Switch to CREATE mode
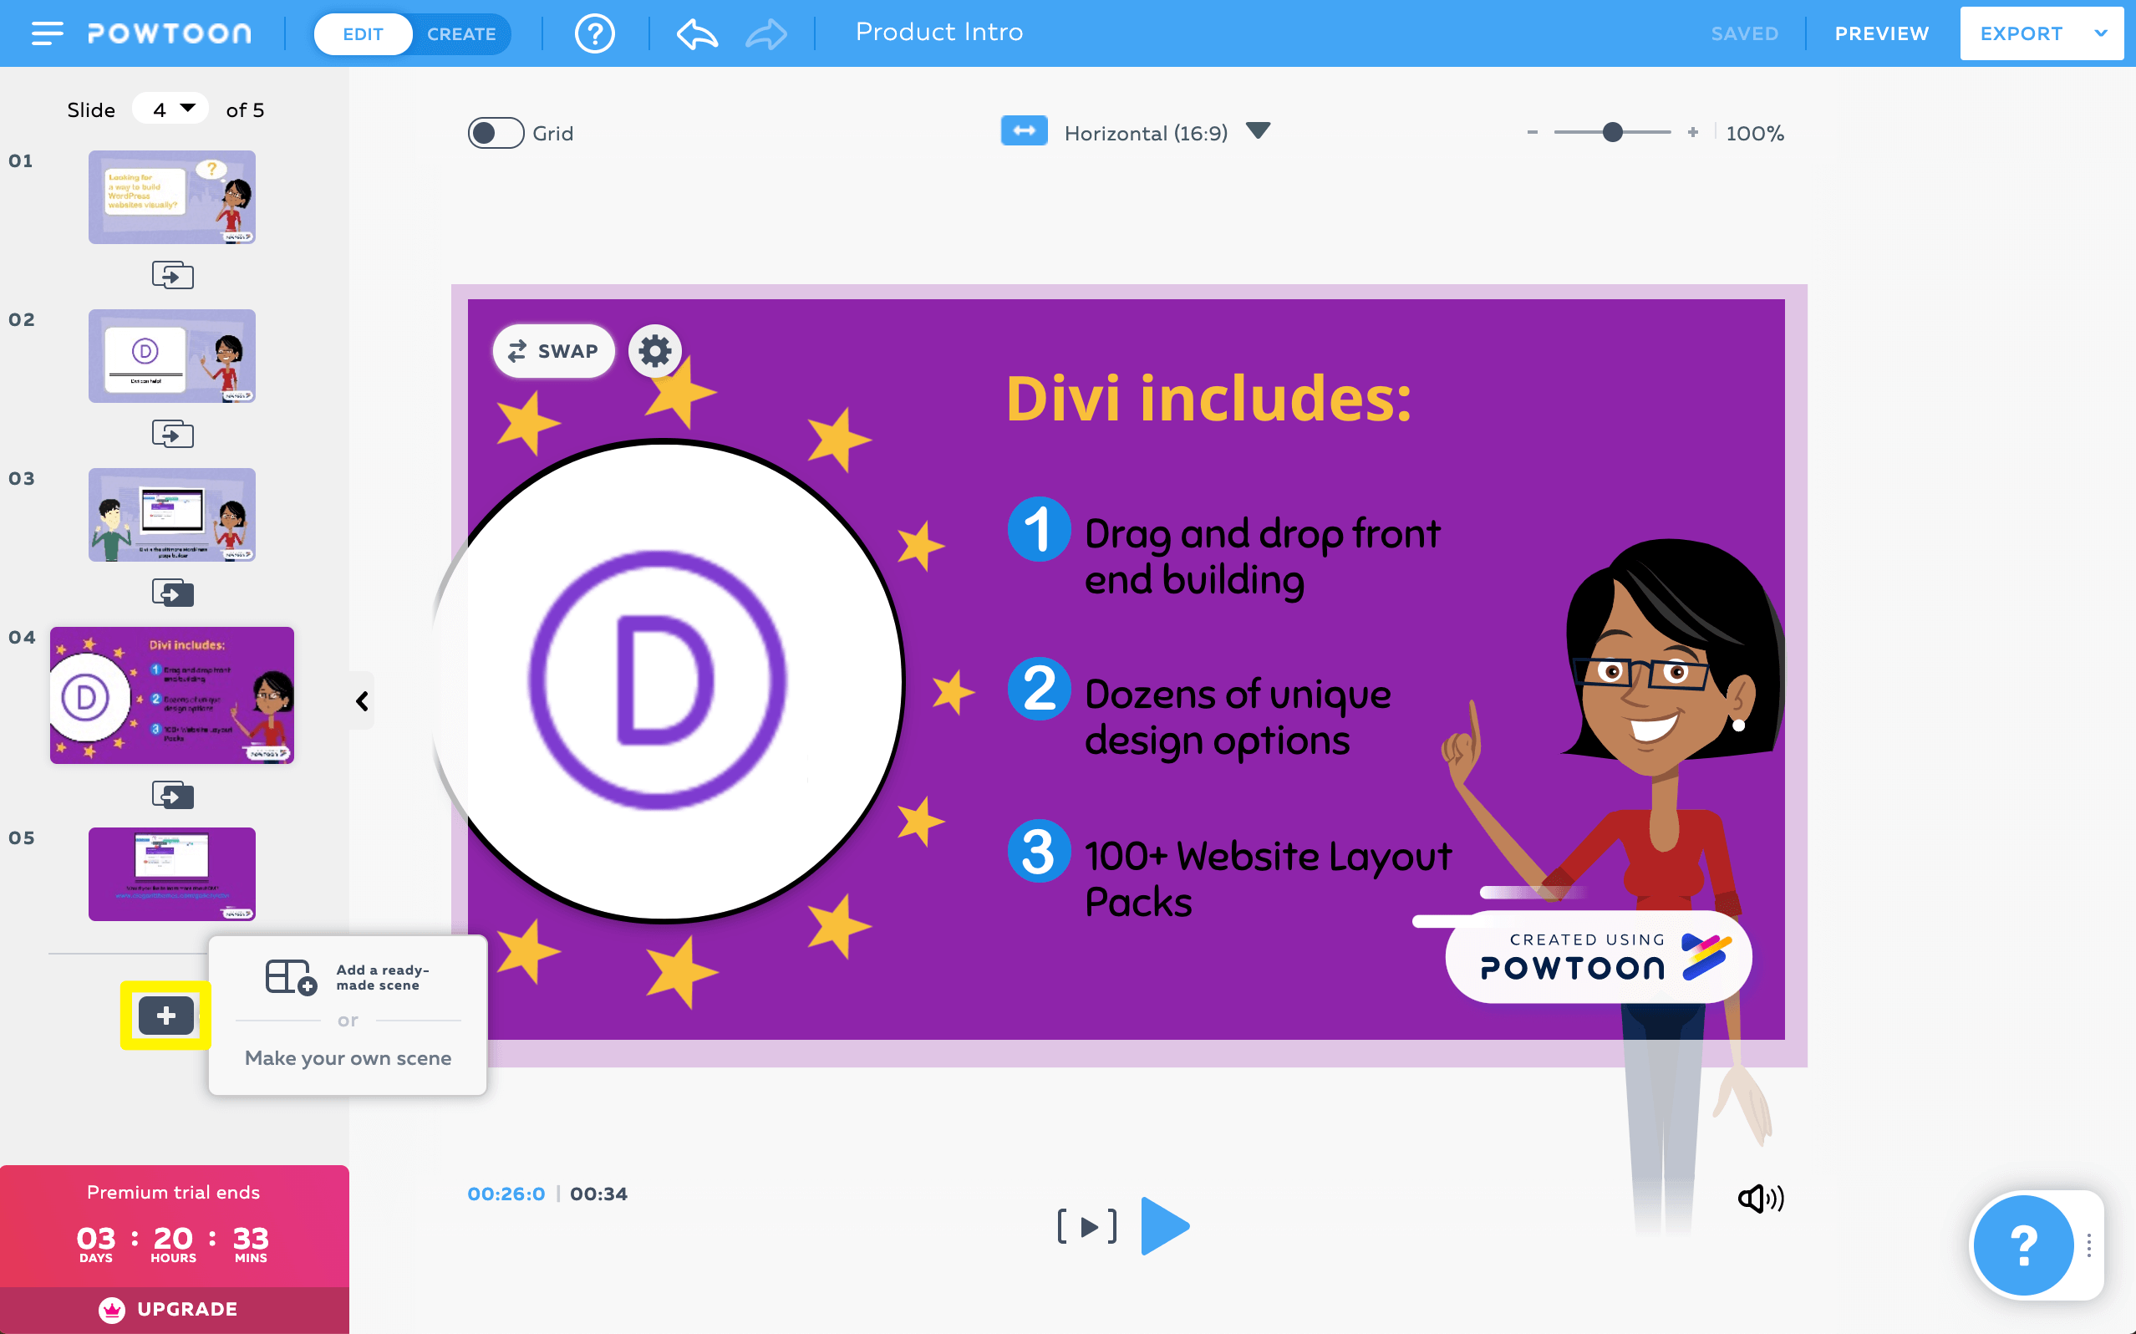This screenshot has height=1334, width=2136. click(461, 34)
